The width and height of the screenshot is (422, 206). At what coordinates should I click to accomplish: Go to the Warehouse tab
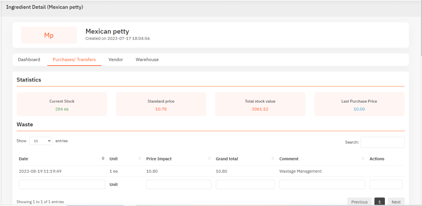[x=147, y=60]
